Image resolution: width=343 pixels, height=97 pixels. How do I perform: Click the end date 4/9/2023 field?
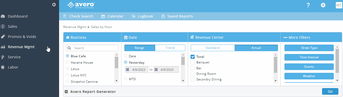[x=166, y=70]
